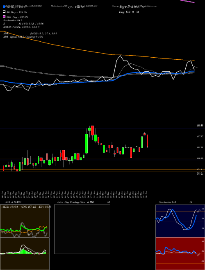Click the 'Stochastics: 84.2' reading

click(x=13, y=20)
